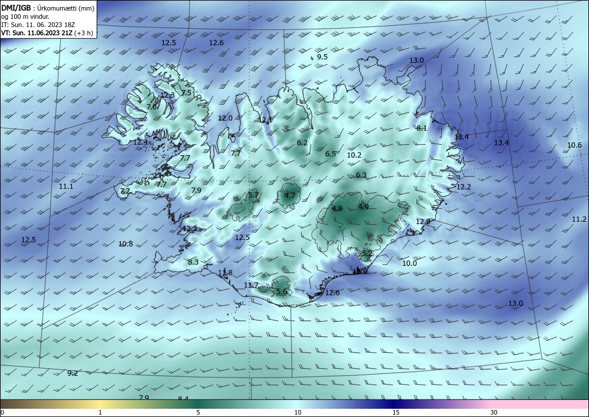Click the 1 tick label on the color scale

pyautogui.click(x=100, y=412)
